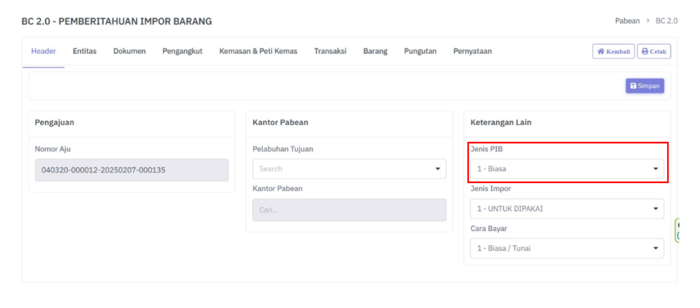The image size is (700, 308).
Task: Click the Kembali button with home icon
Action: pyautogui.click(x=613, y=51)
